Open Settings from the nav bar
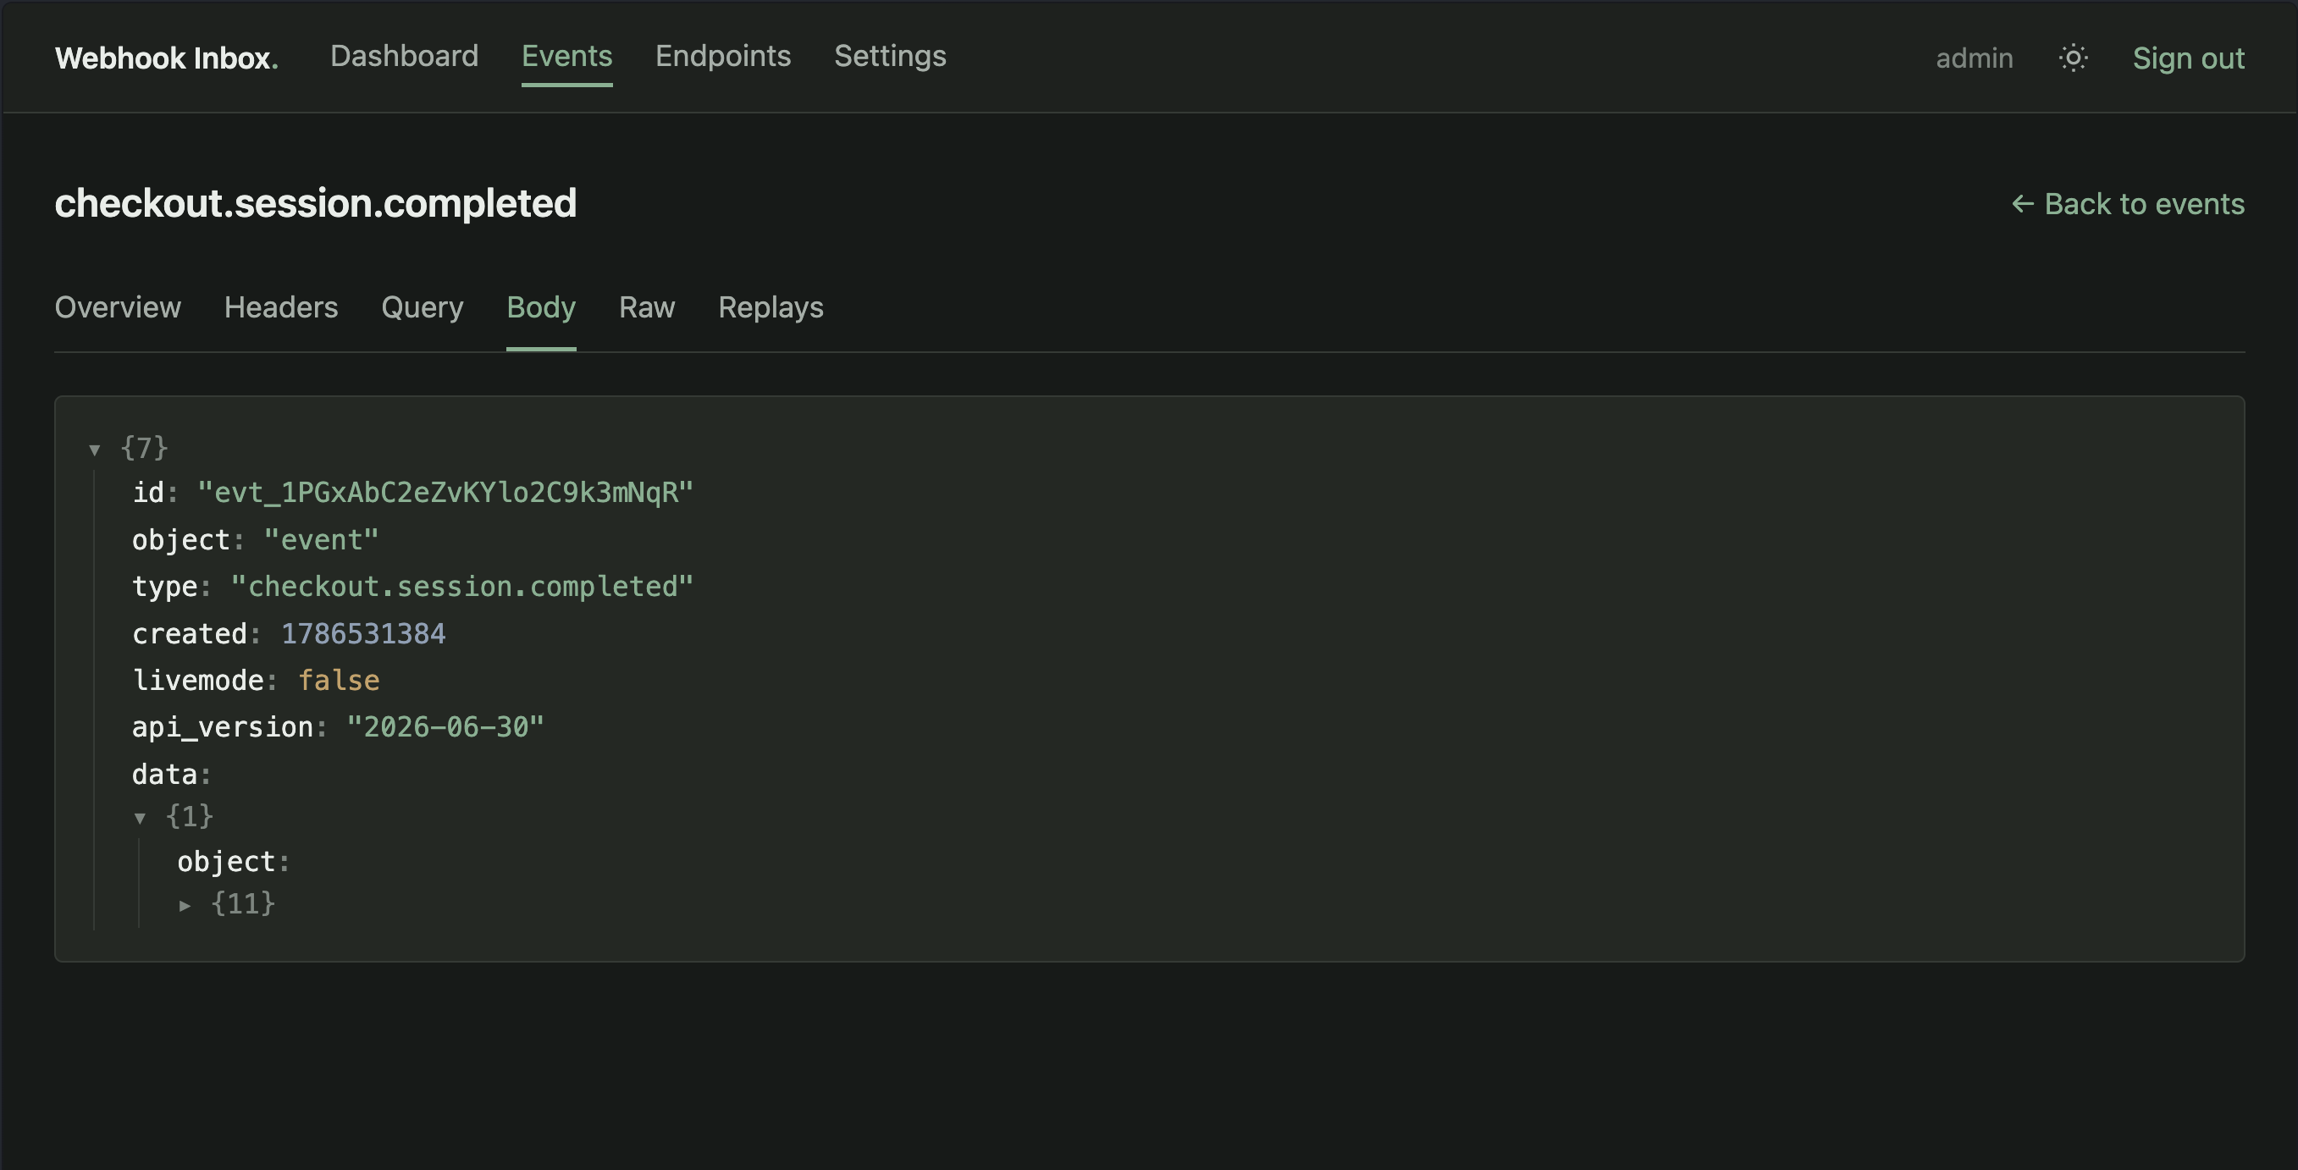Screen dimensions: 2298x1170 point(889,56)
